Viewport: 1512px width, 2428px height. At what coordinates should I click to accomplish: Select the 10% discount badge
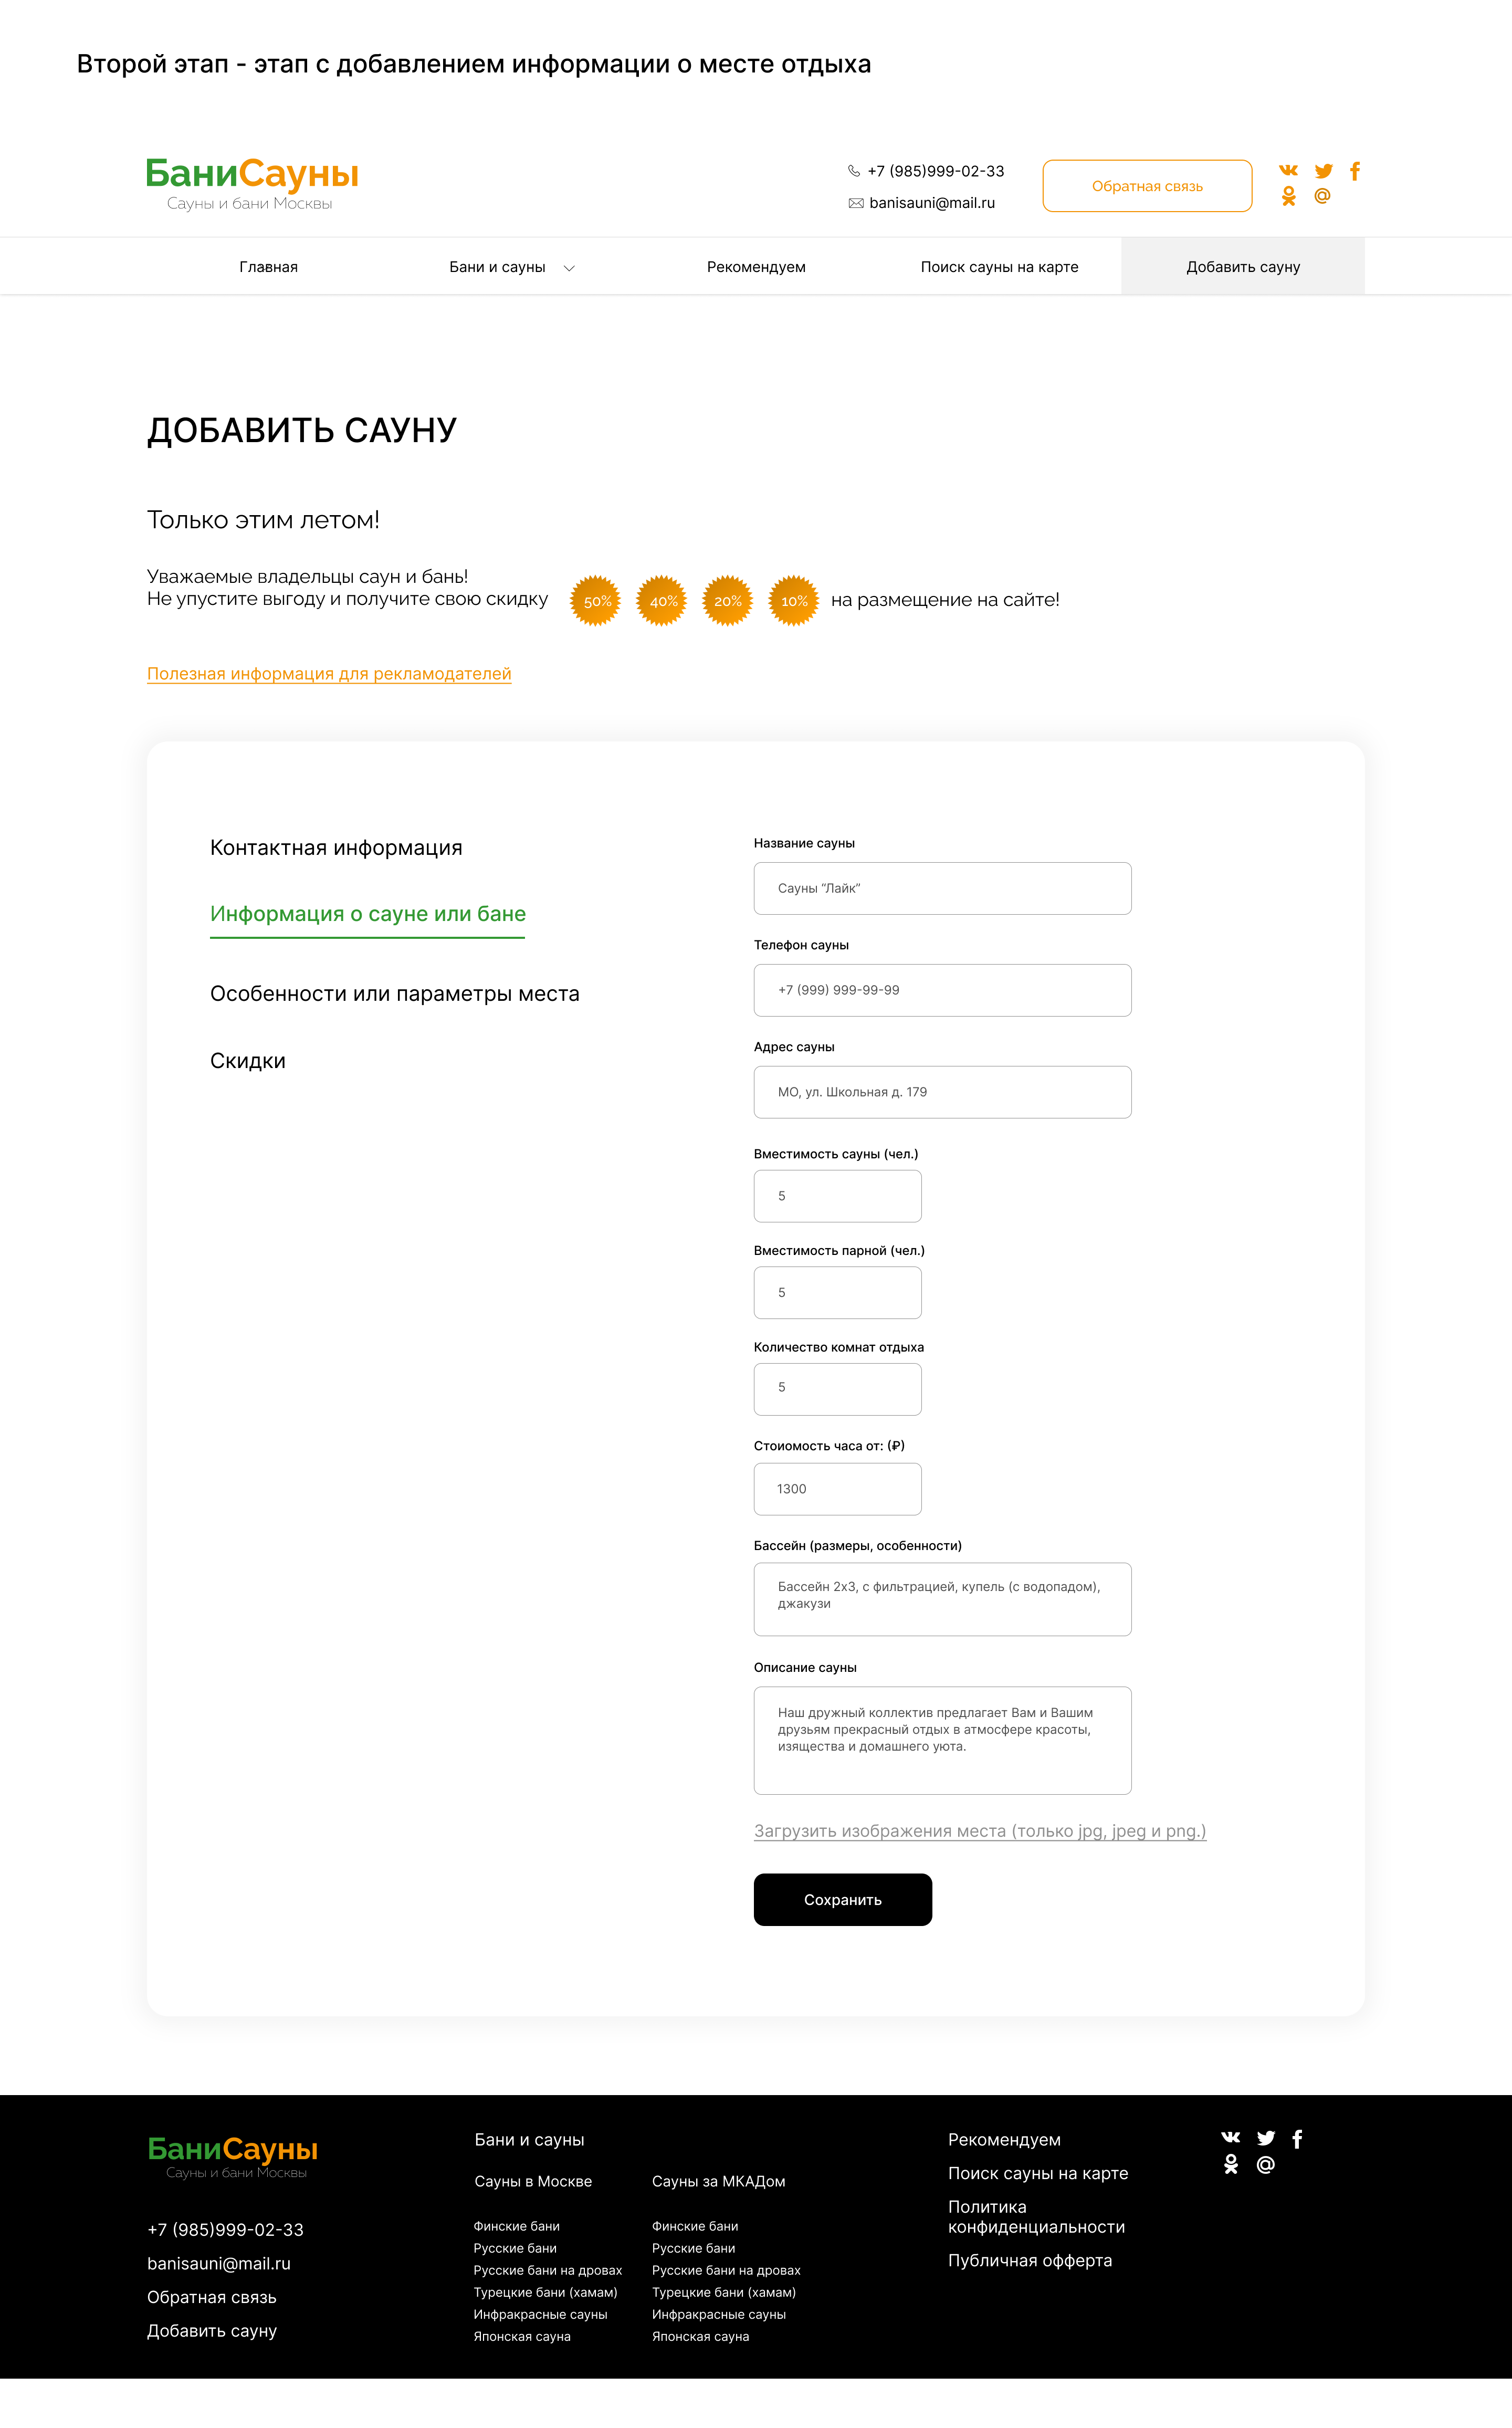pos(793,601)
